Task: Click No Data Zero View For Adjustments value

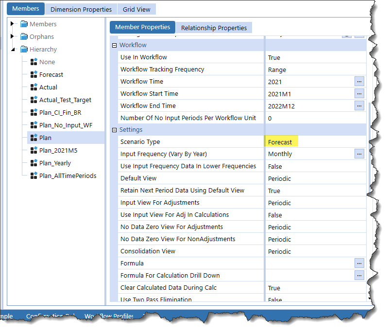Action: [279, 227]
